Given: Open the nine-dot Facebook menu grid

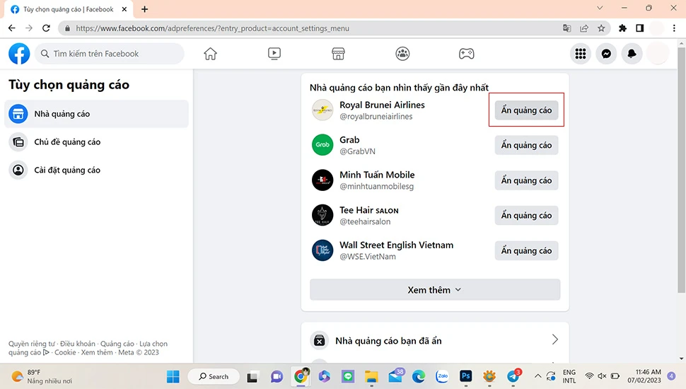Looking at the screenshot, I should coord(581,54).
